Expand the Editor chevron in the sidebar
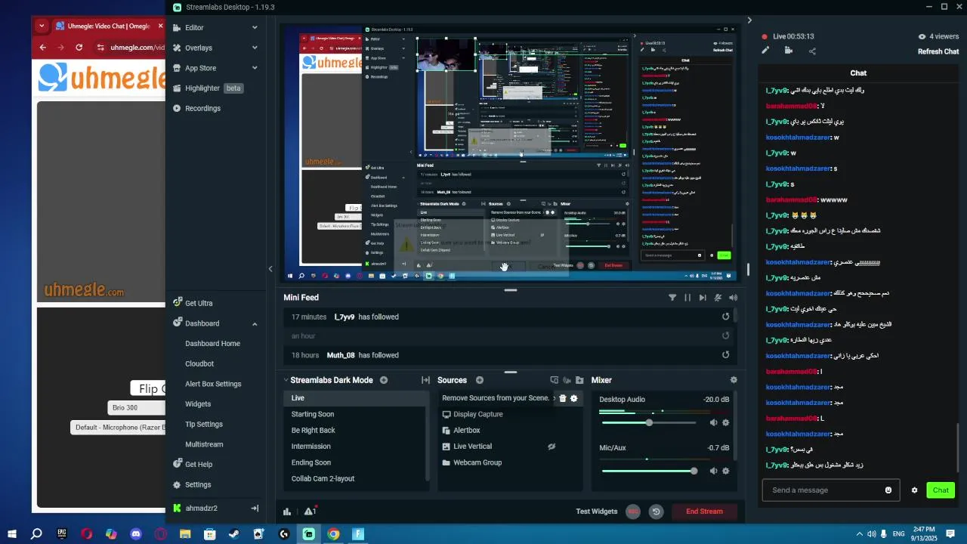The width and height of the screenshot is (967, 544). (x=255, y=27)
